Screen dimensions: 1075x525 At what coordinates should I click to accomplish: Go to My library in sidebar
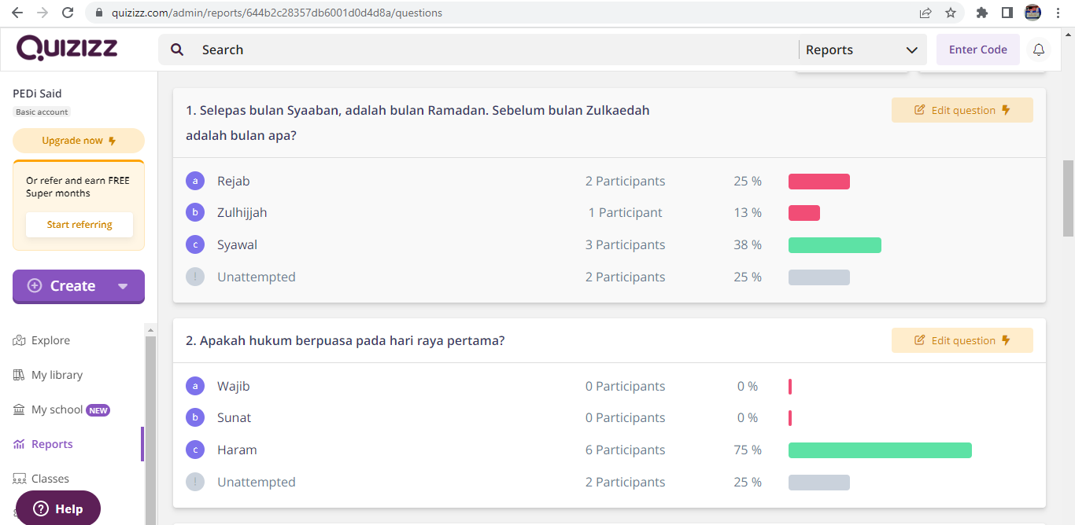point(56,375)
